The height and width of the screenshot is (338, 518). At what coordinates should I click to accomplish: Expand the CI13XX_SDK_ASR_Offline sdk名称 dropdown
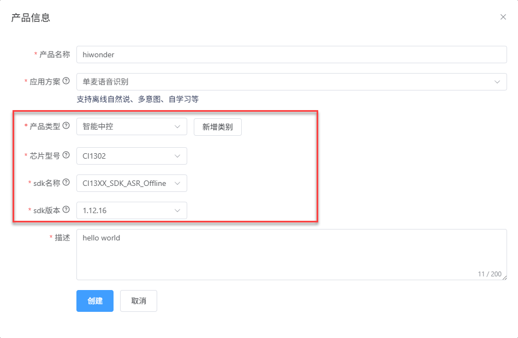[x=132, y=183]
